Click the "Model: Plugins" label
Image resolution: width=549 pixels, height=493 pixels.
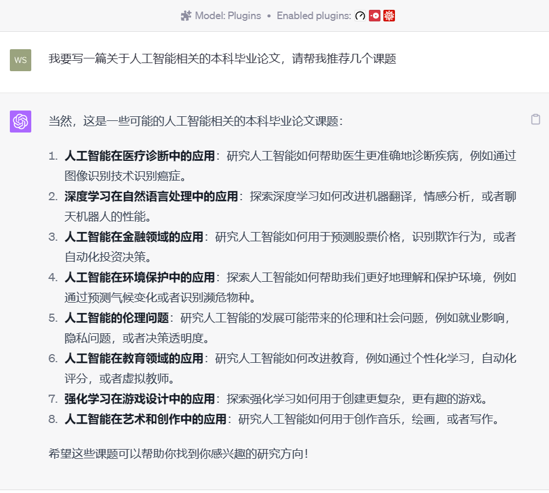pyautogui.click(x=228, y=16)
